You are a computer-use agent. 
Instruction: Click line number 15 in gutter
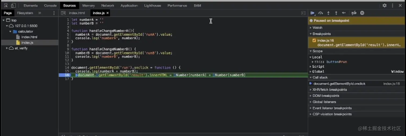tap(68, 71)
